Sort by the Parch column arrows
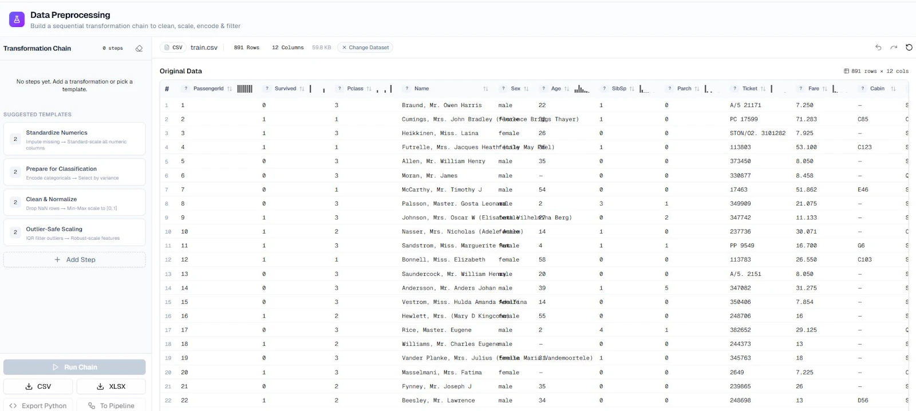 [697, 89]
